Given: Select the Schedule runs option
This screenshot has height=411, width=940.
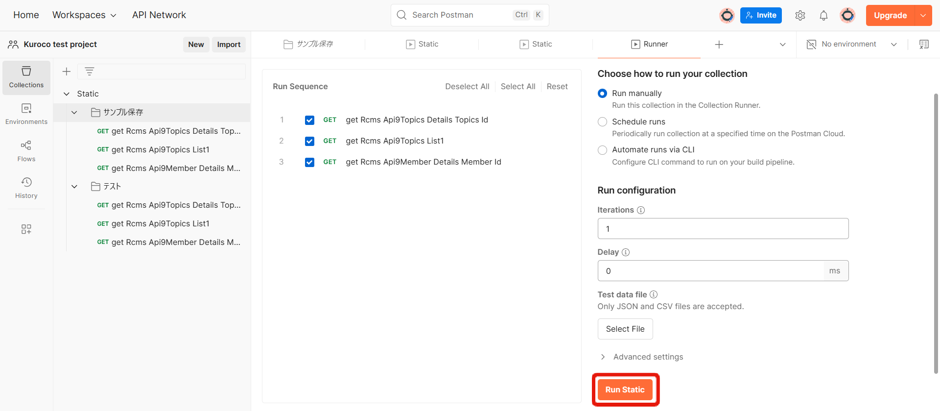Looking at the screenshot, I should 603,121.
